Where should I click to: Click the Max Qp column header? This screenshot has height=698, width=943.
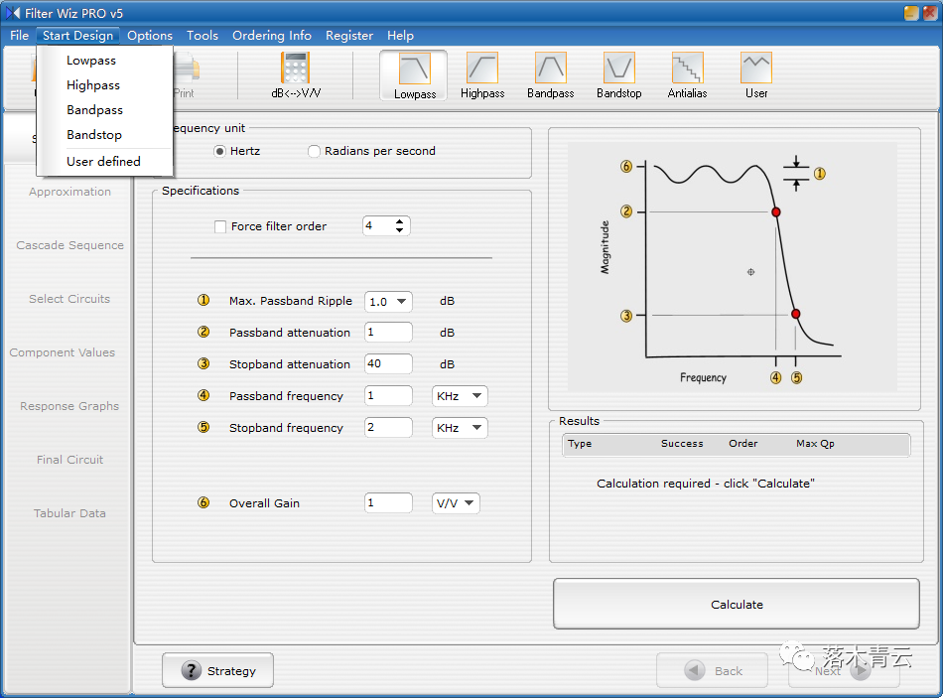(x=815, y=444)
